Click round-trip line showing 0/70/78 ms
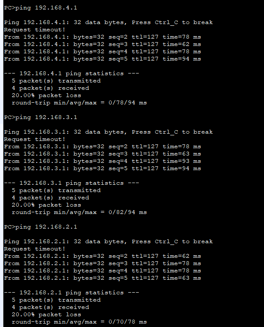 coord(79,321)
